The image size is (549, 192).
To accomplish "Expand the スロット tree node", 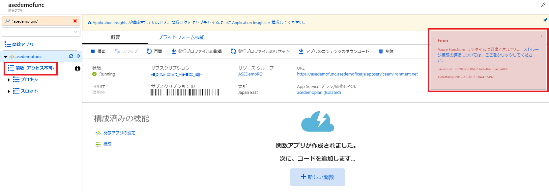I will coord(9,91).
